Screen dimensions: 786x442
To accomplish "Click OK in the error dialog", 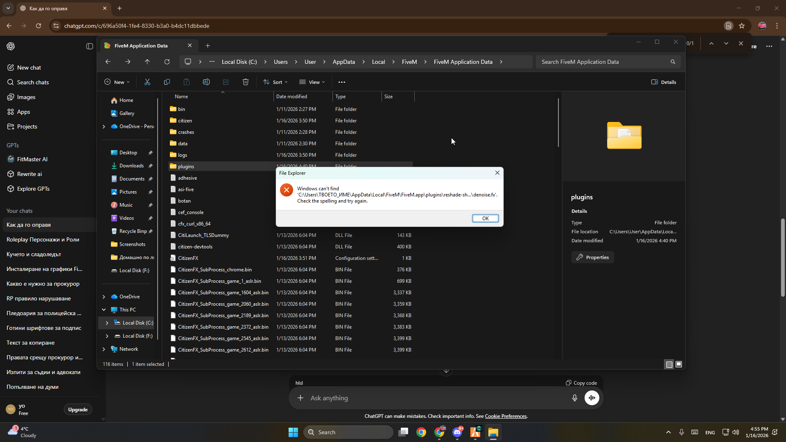I will coord(485,218).
